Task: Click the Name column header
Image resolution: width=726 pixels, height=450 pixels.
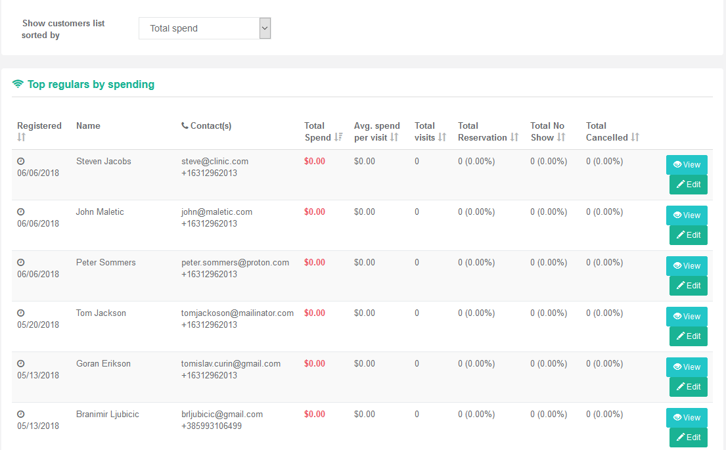Action: click(x=88, y=125)
